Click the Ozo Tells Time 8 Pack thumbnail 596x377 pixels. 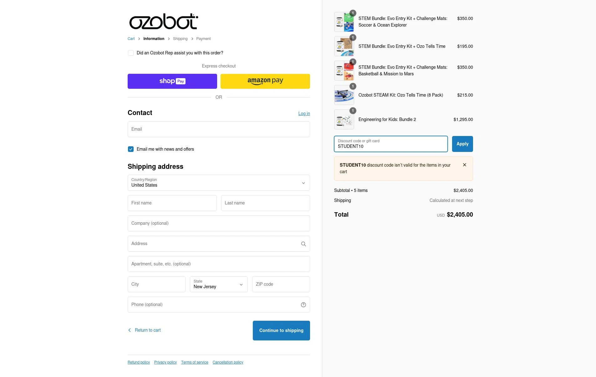344,95
